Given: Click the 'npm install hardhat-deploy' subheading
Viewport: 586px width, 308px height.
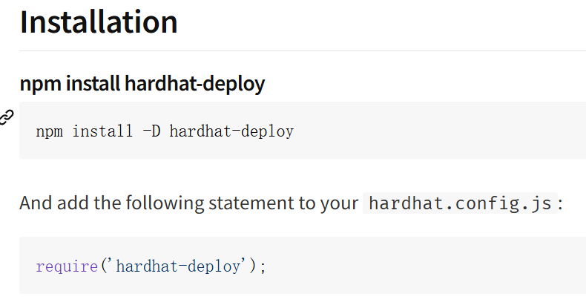Looking at the screenshot, I should tap(142, 83).
